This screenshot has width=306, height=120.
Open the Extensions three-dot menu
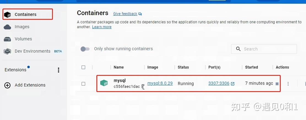[58, 70]
